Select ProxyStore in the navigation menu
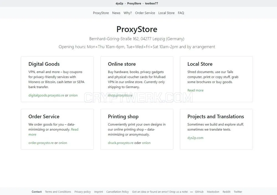The height and width of the screenshot is (195, 277). coord(101,13)
